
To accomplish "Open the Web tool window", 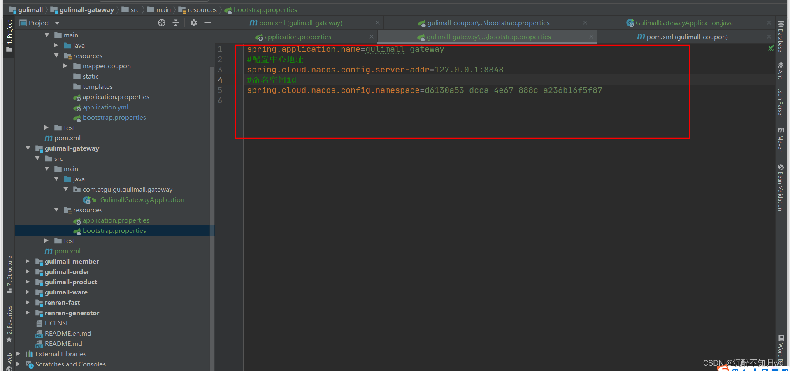I will (9, 361).
